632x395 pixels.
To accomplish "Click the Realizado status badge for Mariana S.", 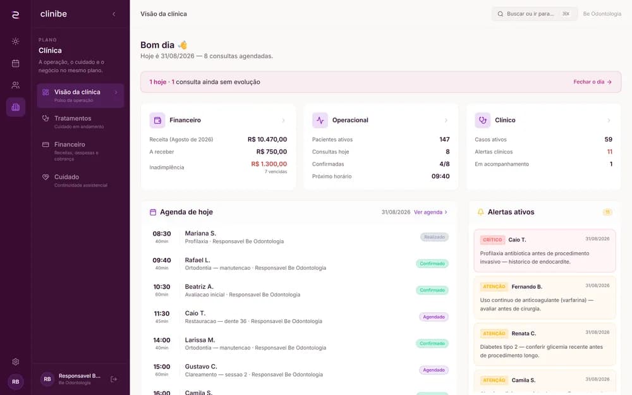I will coord(434,237).
